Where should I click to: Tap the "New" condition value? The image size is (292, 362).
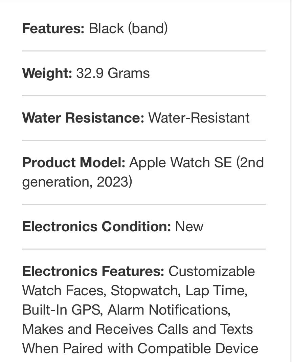click(189, 227)
